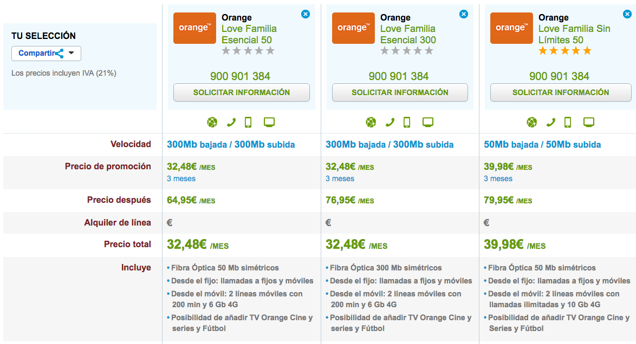Screen dimensions: 636x344
Task: Click the Orange logo of Esencial 300
Action: (353, 28)
